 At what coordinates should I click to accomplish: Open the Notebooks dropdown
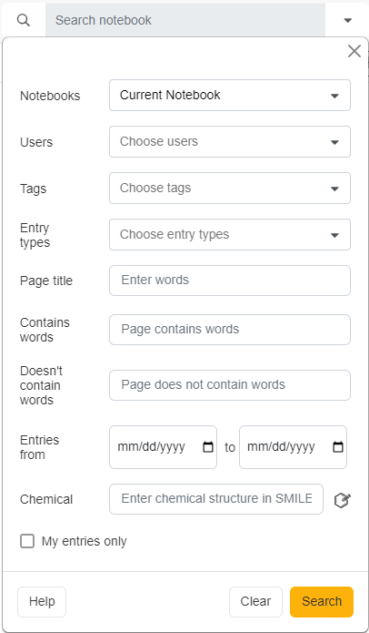click(x=230, y=96)
